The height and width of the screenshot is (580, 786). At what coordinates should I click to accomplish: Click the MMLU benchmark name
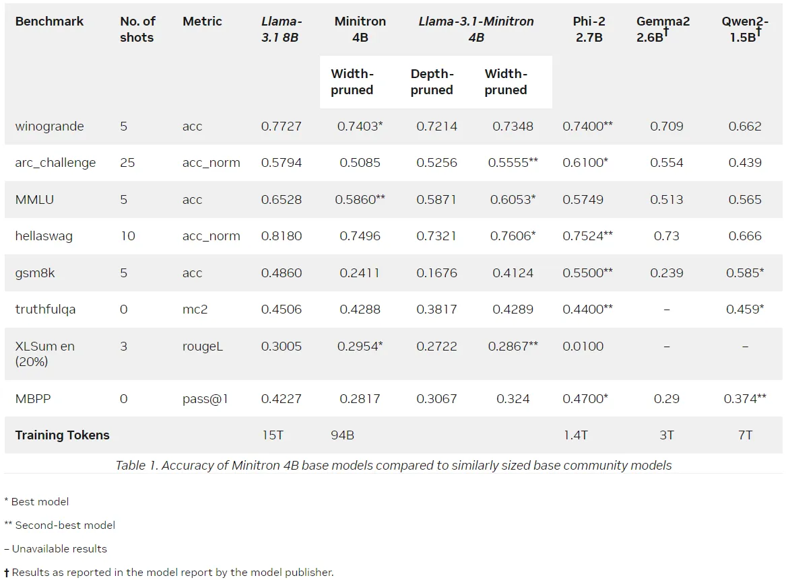point(34,199)
